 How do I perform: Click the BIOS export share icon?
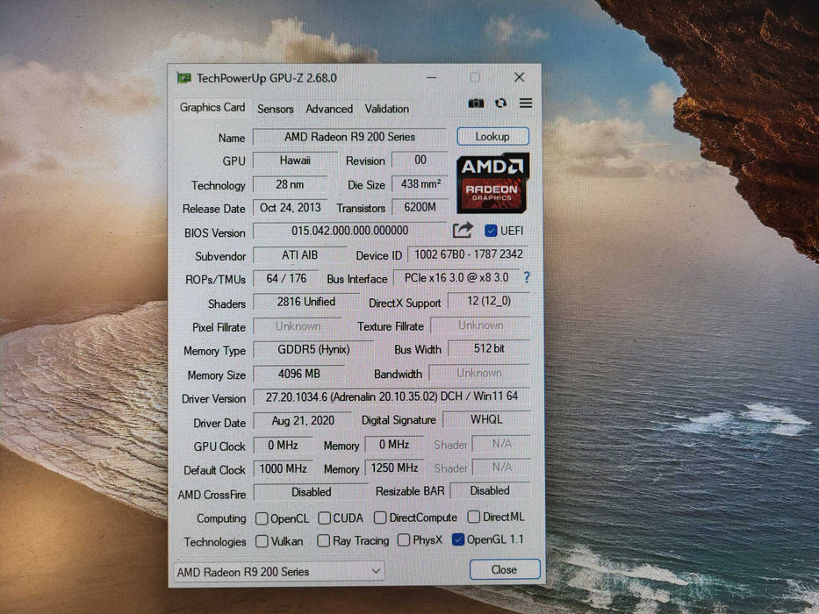click(463, 230)
